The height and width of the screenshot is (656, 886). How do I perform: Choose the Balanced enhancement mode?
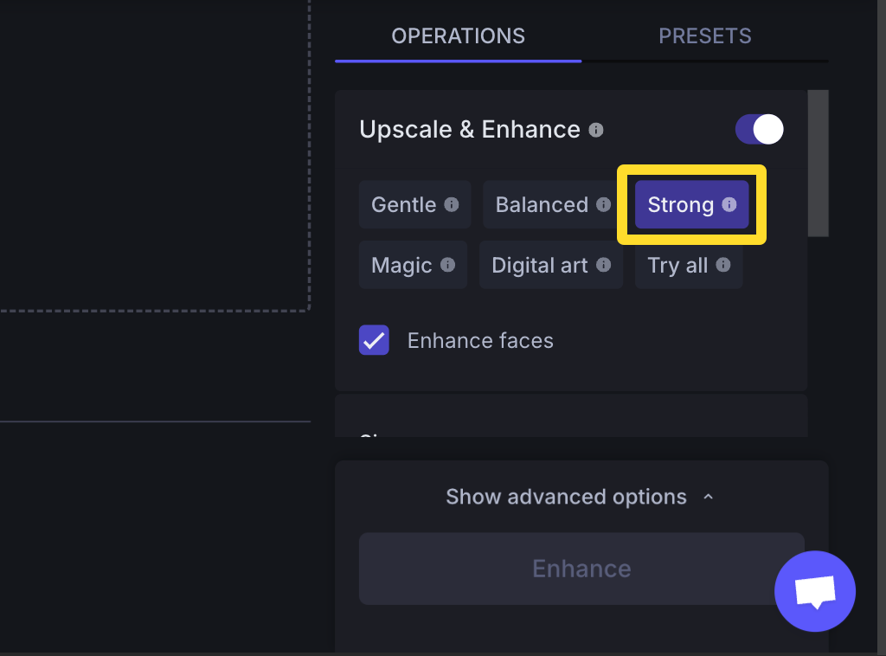(553, 204)
